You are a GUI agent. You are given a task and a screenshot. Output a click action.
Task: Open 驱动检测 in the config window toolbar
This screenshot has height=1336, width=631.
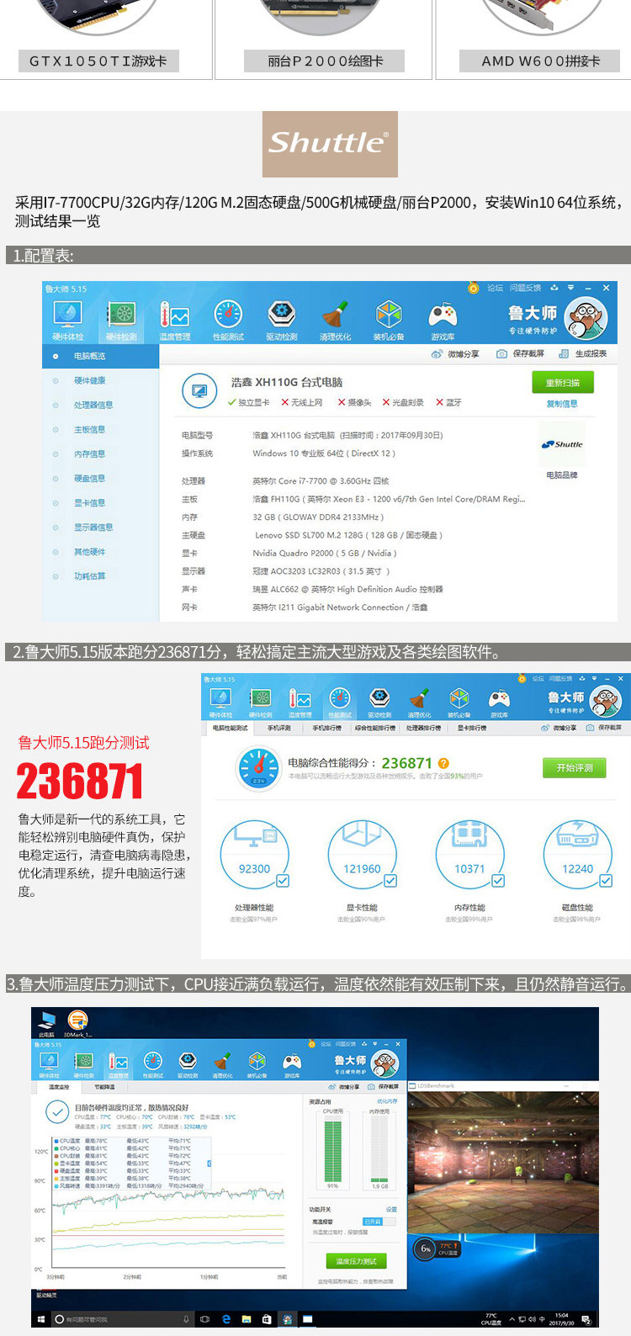282,320
